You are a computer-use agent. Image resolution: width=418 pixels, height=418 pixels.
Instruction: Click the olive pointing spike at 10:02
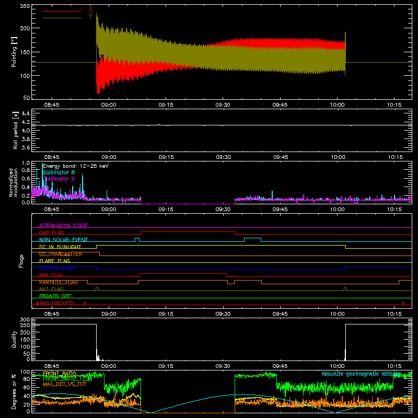pos(345,54)
